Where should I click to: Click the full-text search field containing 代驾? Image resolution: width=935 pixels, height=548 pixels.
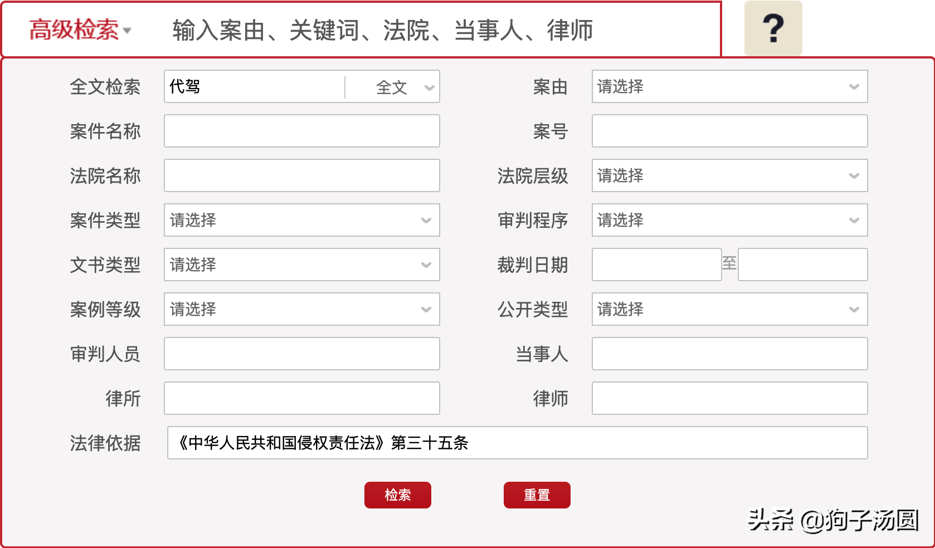click(x=254, y=87)
